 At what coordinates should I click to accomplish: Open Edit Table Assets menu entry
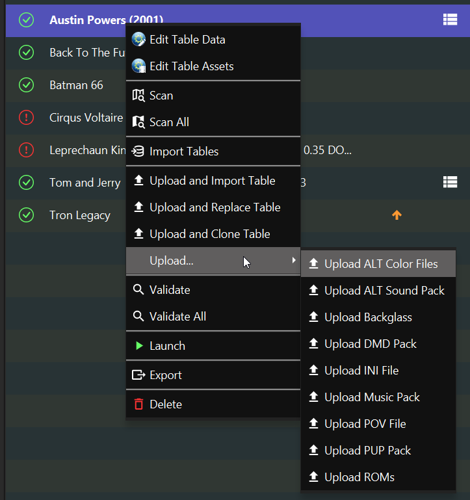213,66
